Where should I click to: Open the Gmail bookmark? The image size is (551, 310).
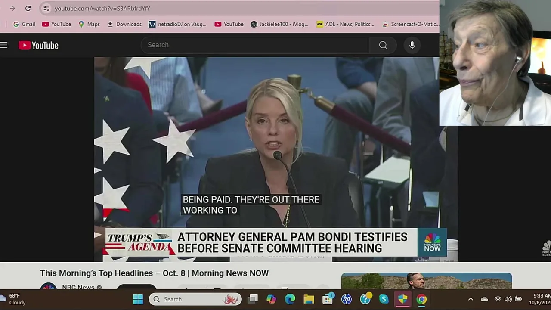[x=24, y=24]
